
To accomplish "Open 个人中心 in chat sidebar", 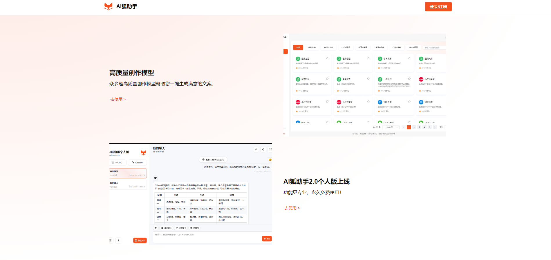I will 118,163.
